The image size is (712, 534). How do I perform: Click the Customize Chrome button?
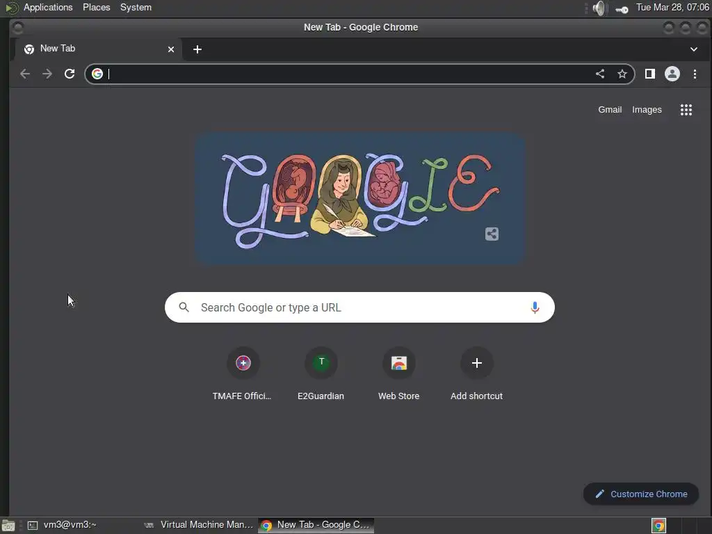click(640, 494)
